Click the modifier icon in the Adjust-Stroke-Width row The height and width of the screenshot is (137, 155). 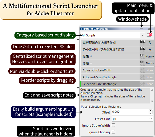143,70
